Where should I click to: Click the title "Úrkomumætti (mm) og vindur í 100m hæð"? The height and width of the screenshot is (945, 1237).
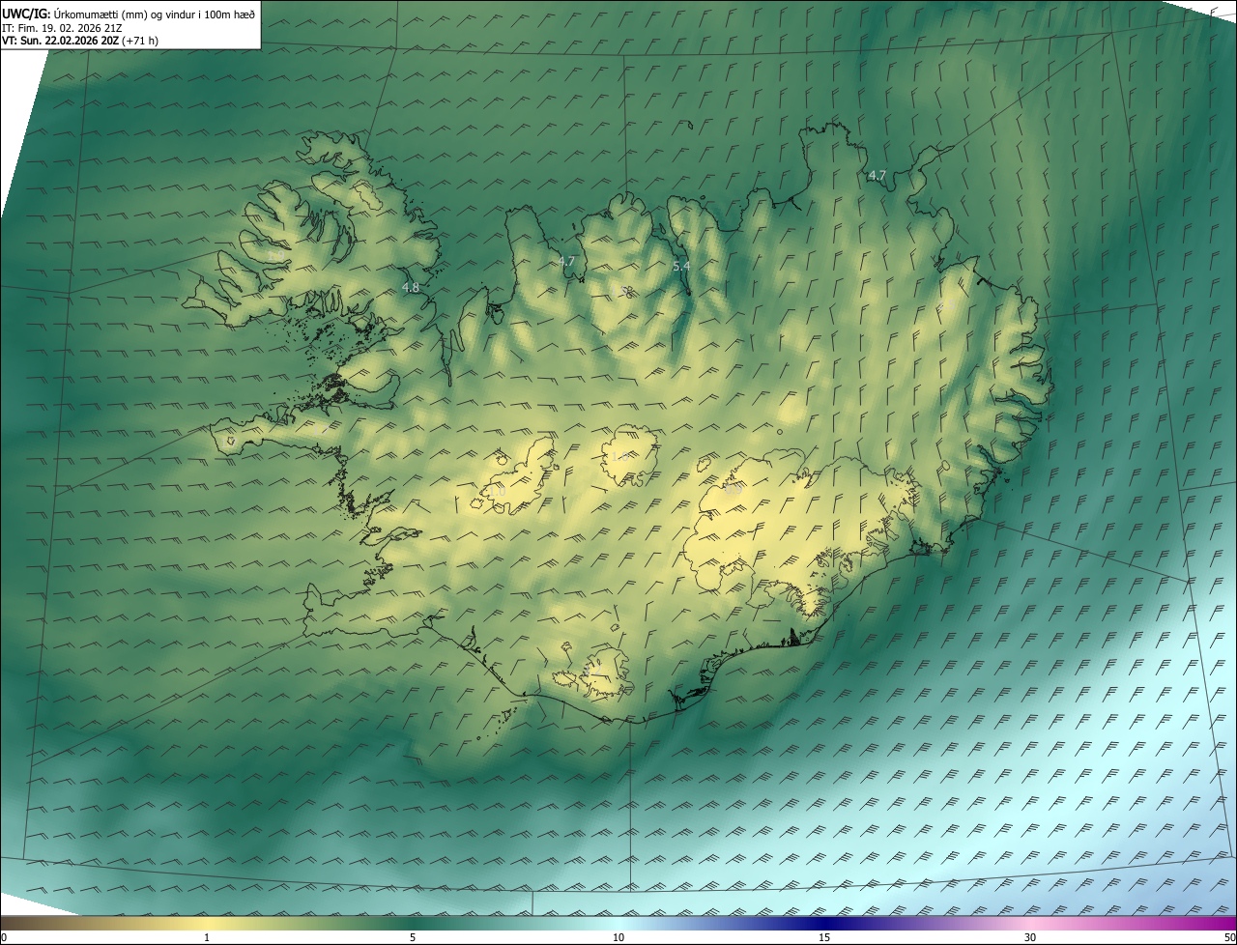(154, 14)
